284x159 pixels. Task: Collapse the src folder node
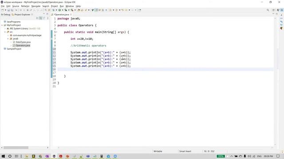pyautogui.click(x=5, y=32)
